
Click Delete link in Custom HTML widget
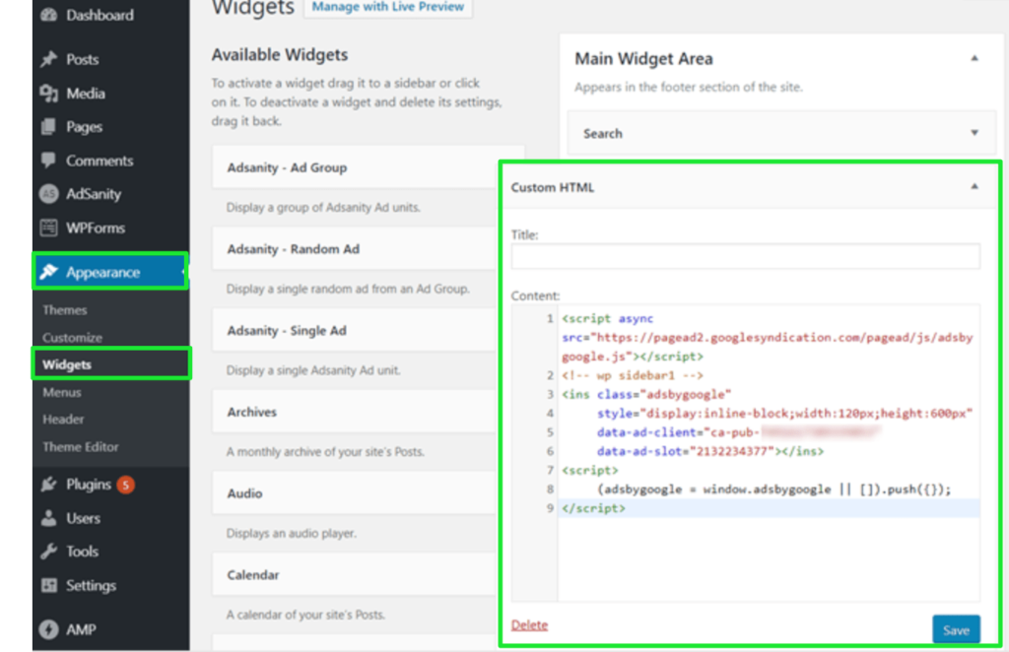point(529,625)
